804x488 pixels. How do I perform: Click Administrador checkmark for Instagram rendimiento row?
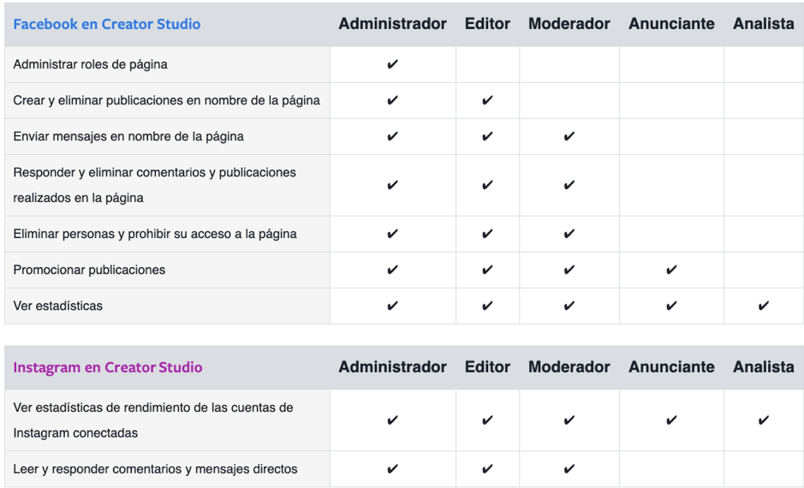click(x=392, y=420)
